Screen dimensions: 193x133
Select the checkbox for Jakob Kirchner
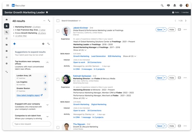pos(58,31)
